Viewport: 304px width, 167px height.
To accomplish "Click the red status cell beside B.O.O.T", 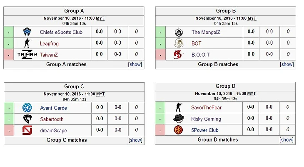I will click(160, 55).
